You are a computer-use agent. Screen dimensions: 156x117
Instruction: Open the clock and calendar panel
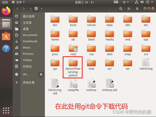[x=84, y=2]
